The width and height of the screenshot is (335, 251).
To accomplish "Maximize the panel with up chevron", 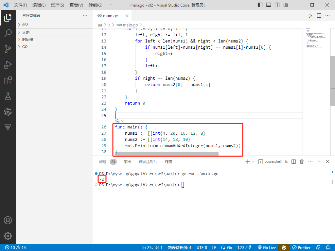I will (319, 161).
